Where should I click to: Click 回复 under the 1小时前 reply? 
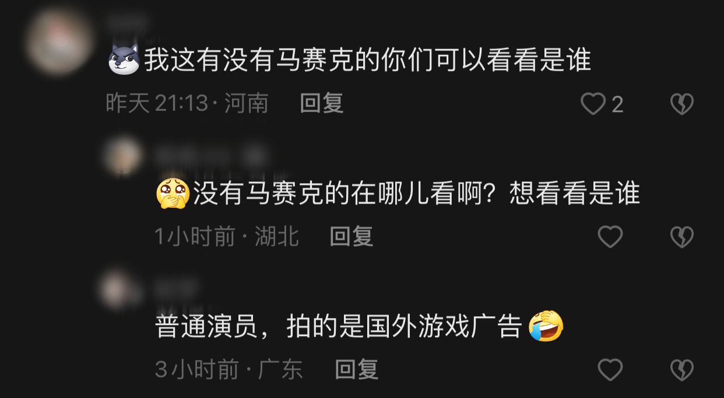pyautogui.click(x=352, y=236)
